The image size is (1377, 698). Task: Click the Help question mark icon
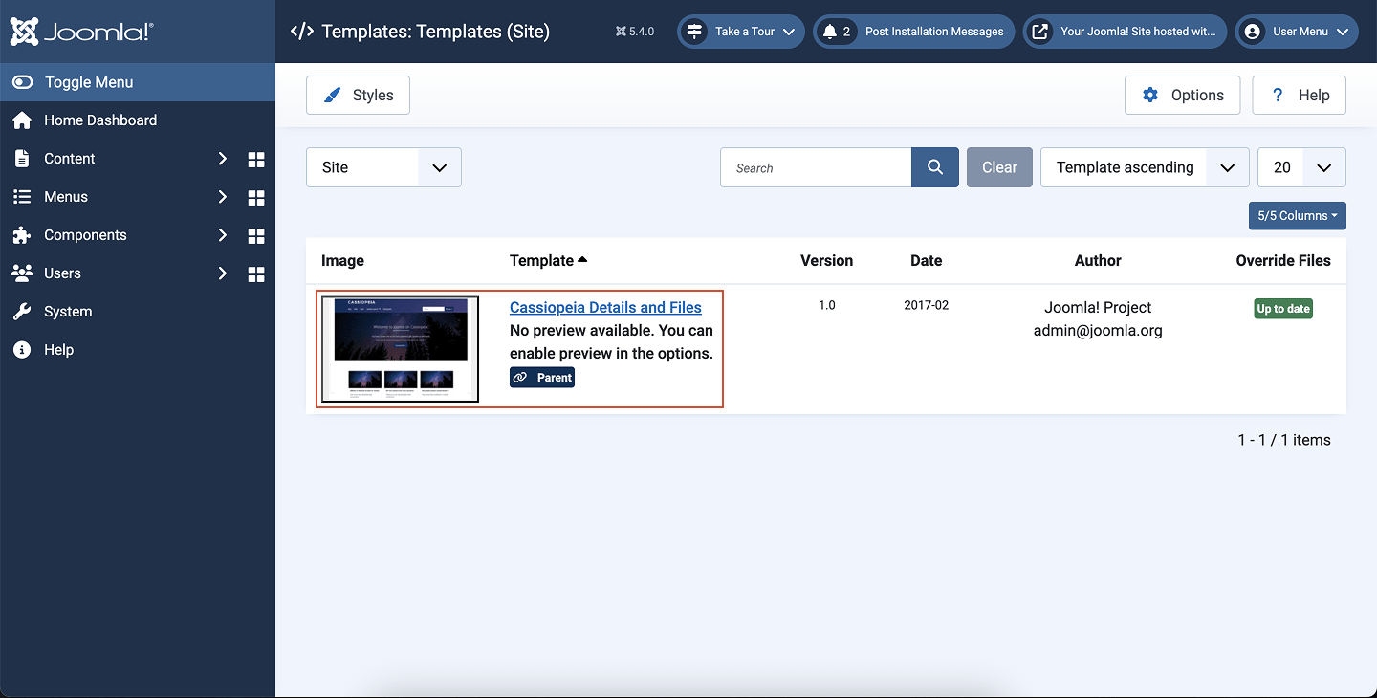click(x=1278, y=96)
